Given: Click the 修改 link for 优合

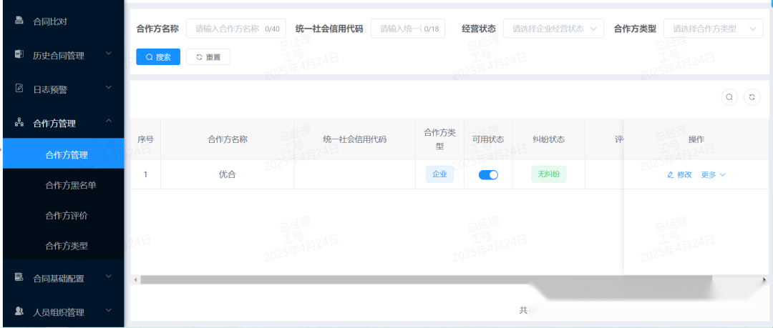Looking at the screenshot, I should click(x=679, y=174).
